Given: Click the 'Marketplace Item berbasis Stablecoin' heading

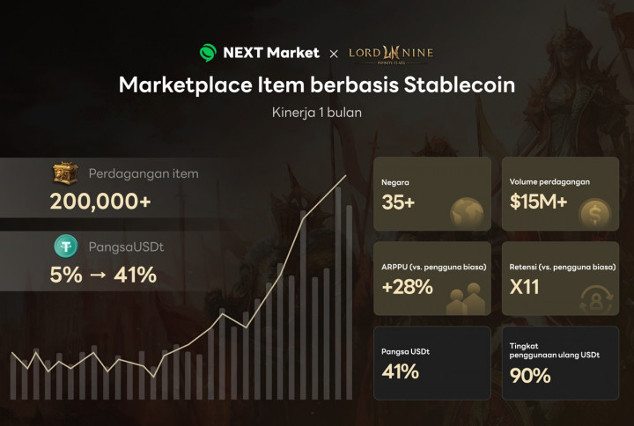Looking at the screenshot, I should tap(317, 85).
